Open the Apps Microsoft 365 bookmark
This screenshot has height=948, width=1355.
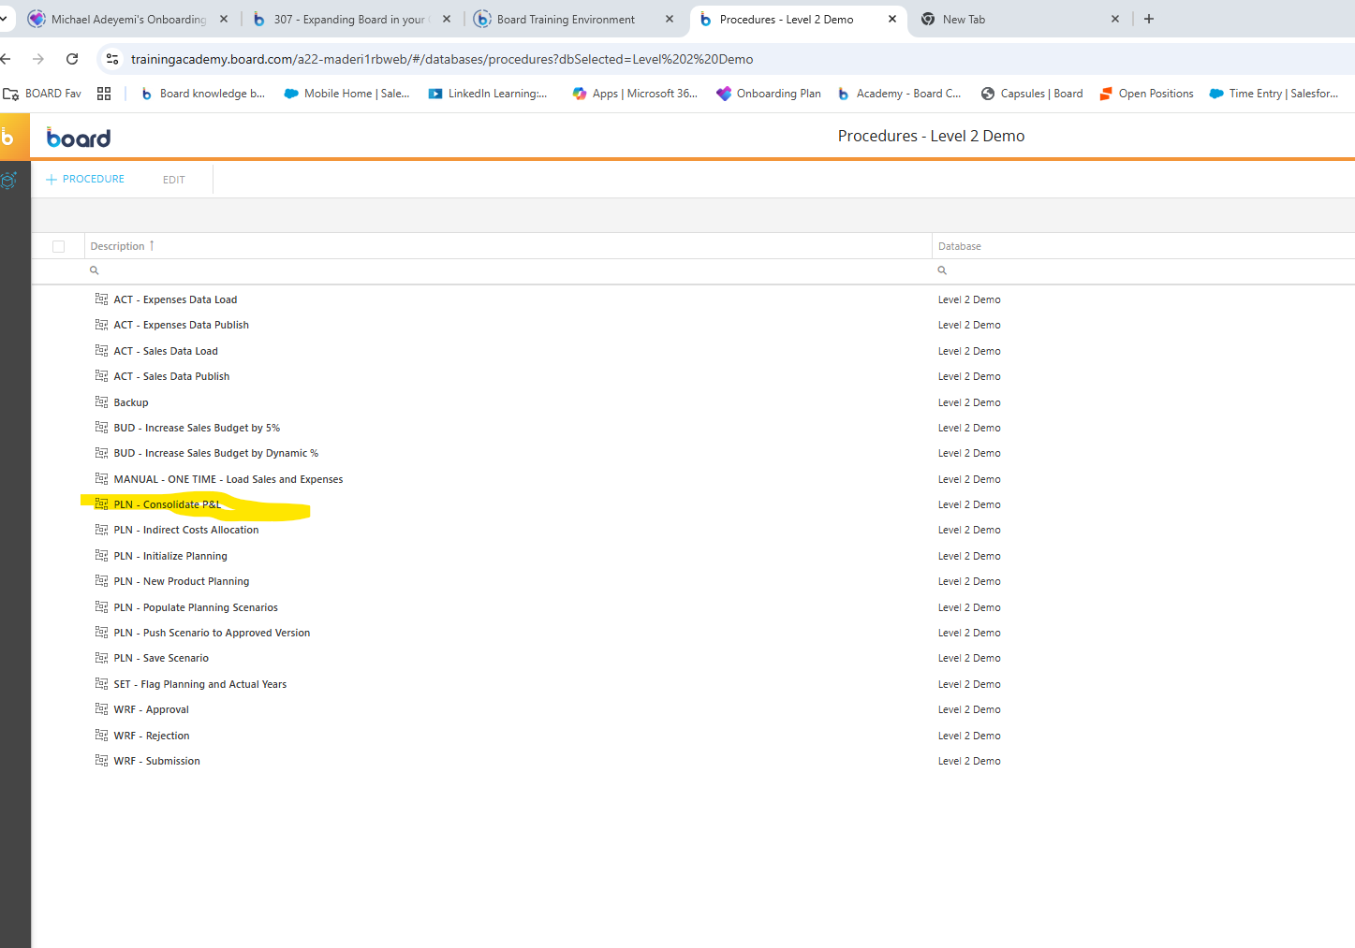coord(635,94)
